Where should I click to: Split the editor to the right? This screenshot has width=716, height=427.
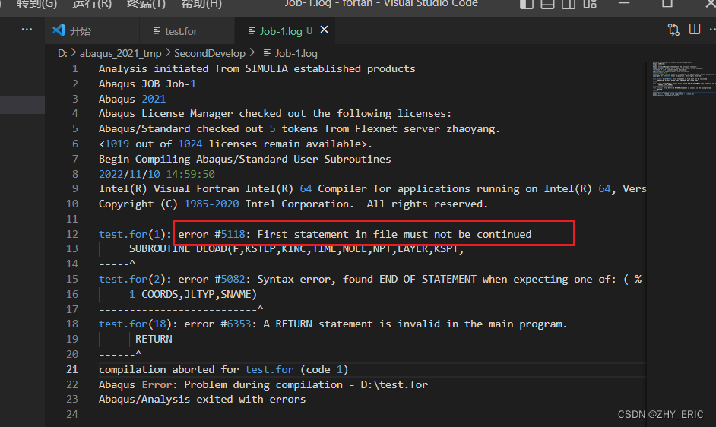pos(695,29)
